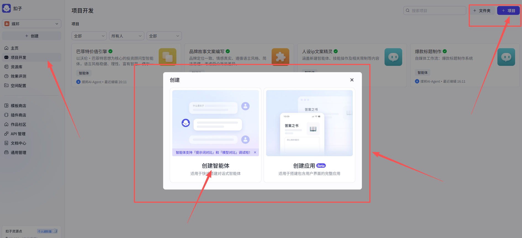Click the 搜索项目 search field

click(x=434, y=10)
